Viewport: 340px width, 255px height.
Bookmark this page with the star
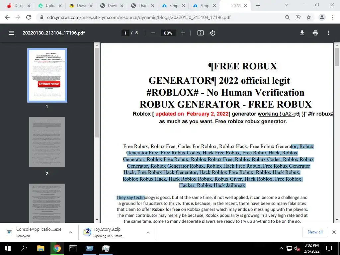[x=309, y=17]
